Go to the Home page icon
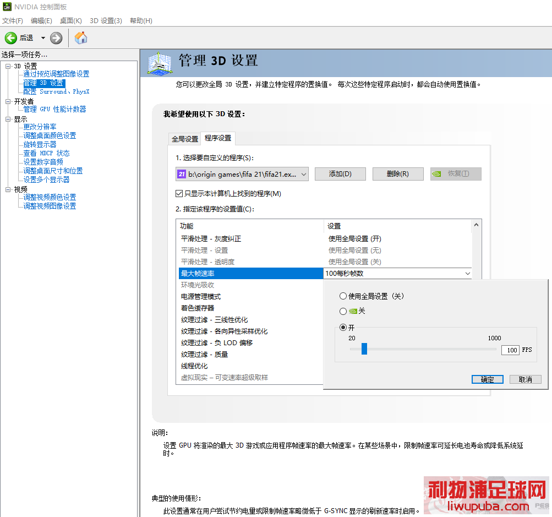The image size is (552, 517). pyautogui.click(x=80, y=37)
